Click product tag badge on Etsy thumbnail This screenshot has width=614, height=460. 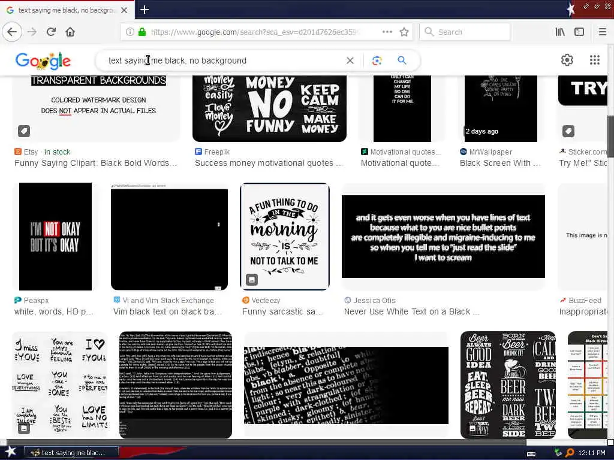pos(24,131)
